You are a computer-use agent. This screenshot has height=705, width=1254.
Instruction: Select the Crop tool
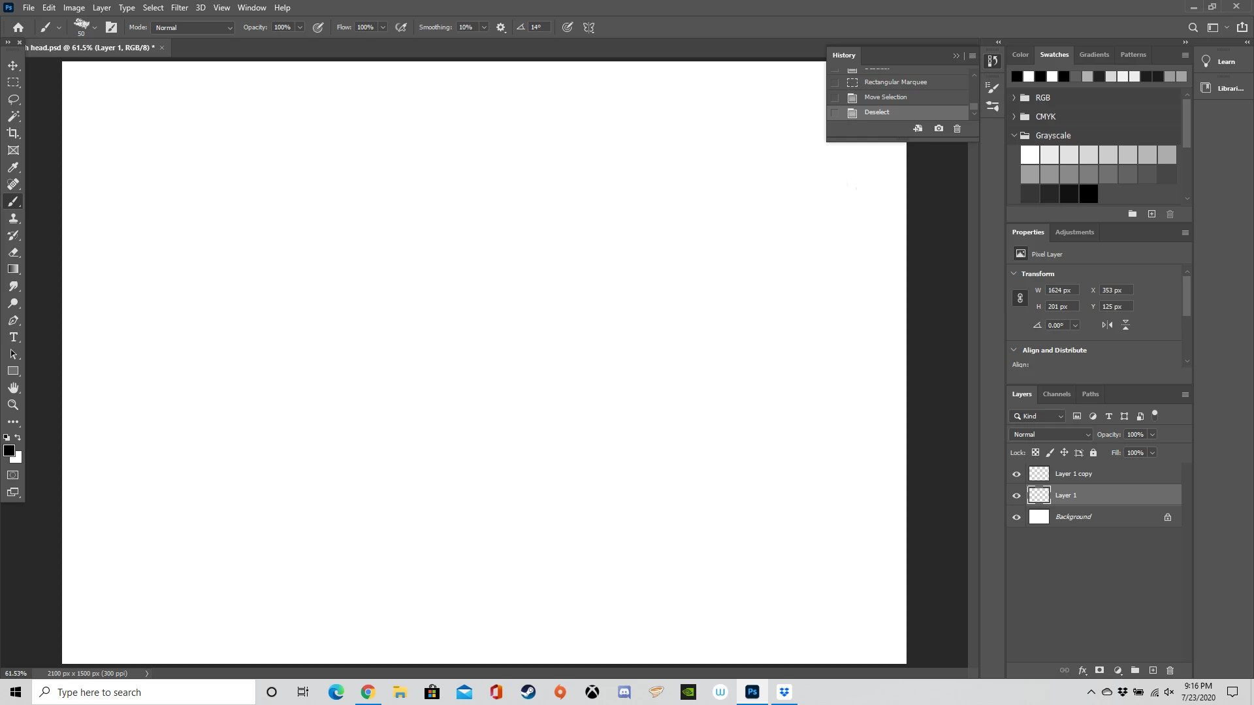coord(13,133)
